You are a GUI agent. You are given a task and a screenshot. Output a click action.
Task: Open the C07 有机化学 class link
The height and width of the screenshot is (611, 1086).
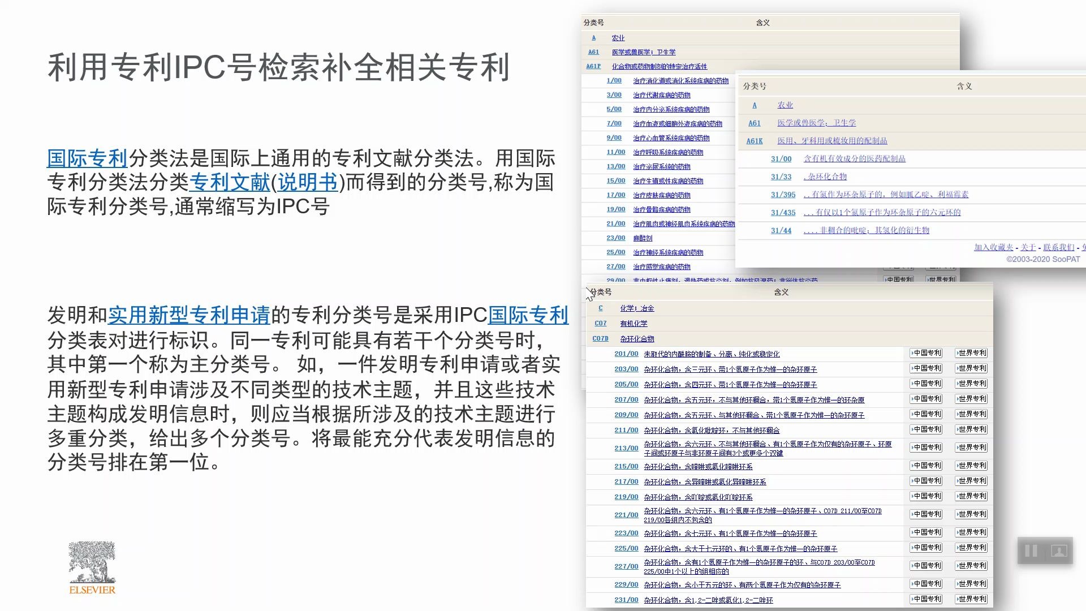[633, 324]
